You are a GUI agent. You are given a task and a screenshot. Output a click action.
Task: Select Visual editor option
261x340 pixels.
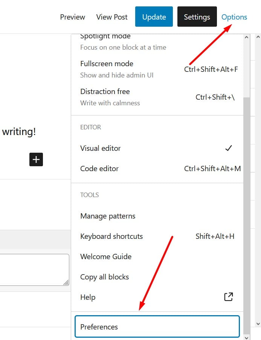pyautogui.click(x=157, y=148)
